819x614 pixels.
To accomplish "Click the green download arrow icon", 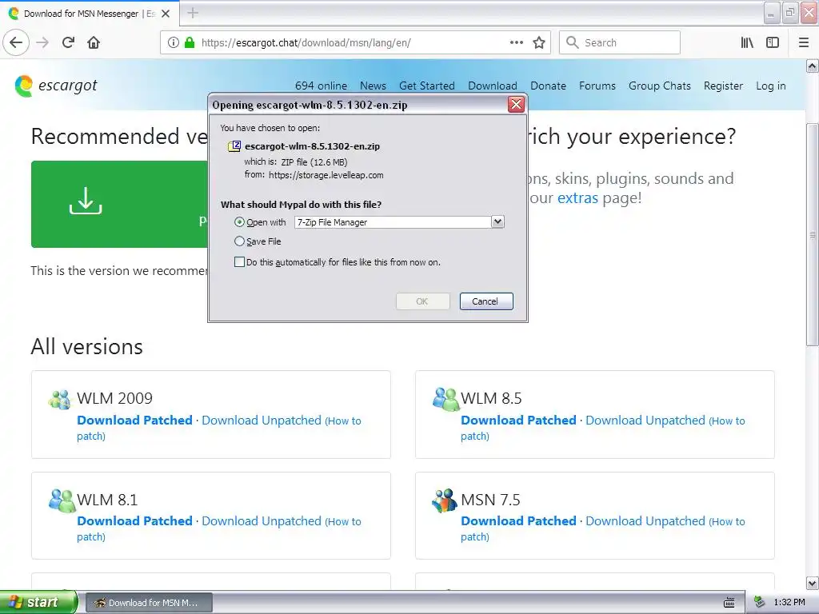I will pyautogui.click(x=86, y=201).
